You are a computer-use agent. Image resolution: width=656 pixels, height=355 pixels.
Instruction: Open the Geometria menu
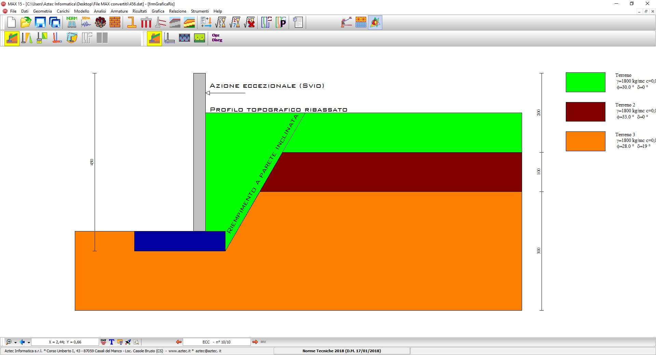tap(42, 11)
